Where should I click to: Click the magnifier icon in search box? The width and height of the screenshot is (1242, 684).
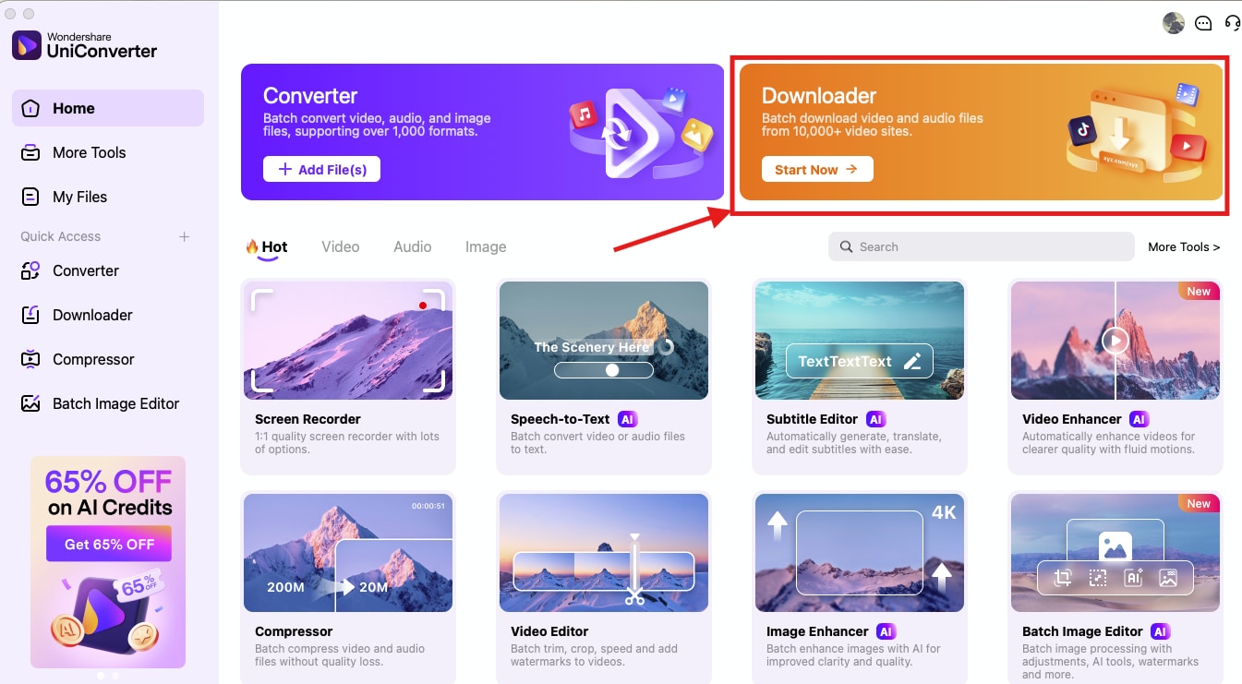point(846,246)
